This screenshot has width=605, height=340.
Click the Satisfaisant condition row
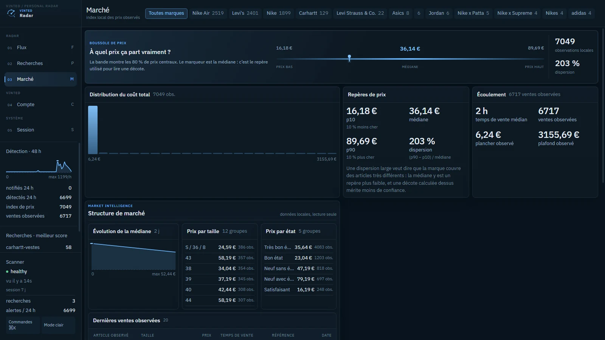click(x=299, y=290)
